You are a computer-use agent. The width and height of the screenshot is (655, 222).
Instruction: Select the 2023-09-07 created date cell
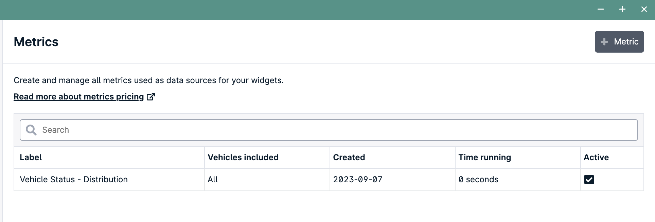(x=358, y=180)
